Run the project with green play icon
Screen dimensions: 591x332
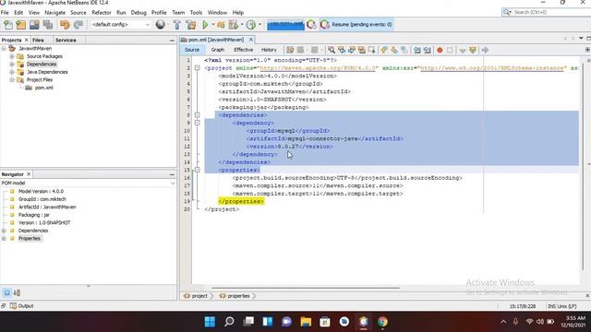[205, 25]
